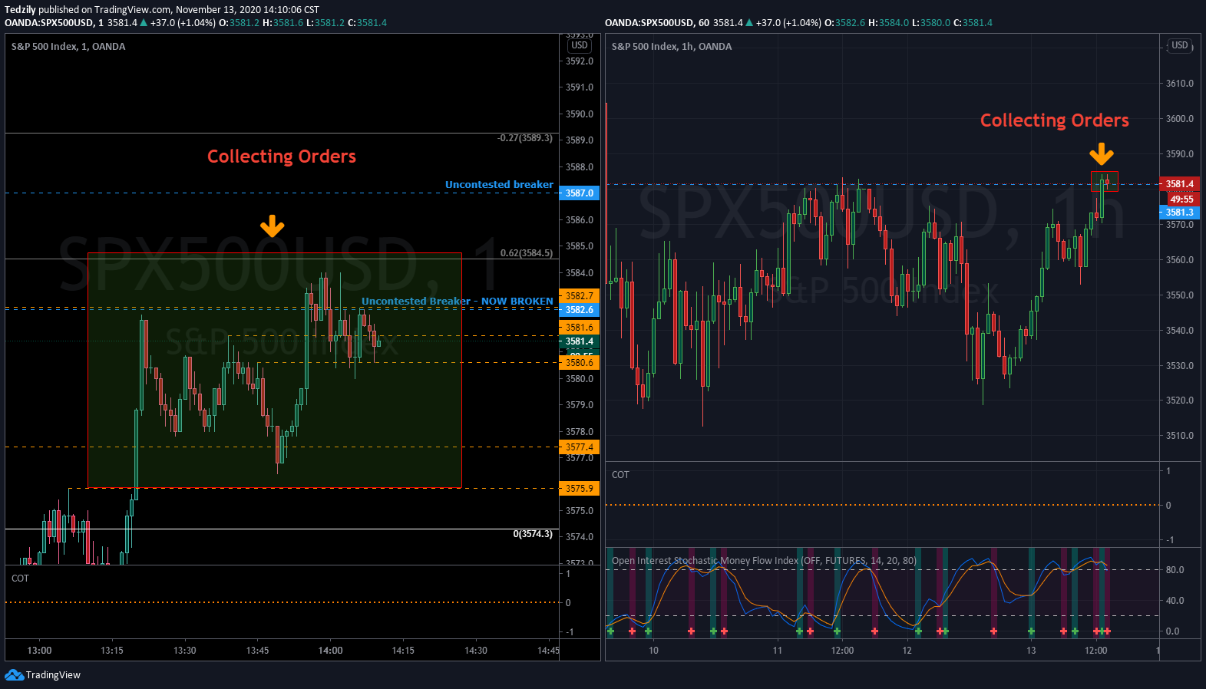Select the blue 3582.6 price label
Screen dimensions: 1206x689
[580, 310]
